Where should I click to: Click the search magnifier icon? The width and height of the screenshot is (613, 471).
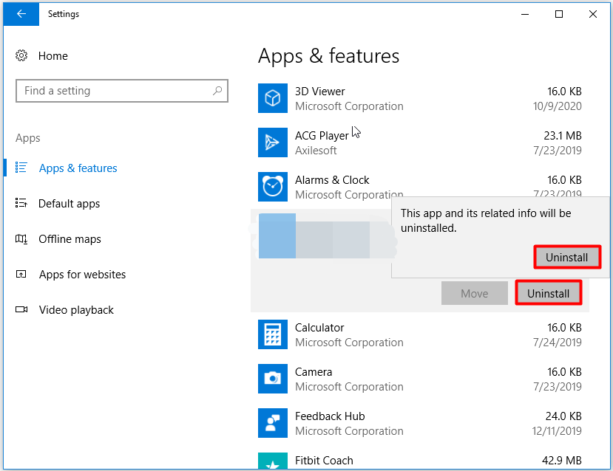coord(217,90)
